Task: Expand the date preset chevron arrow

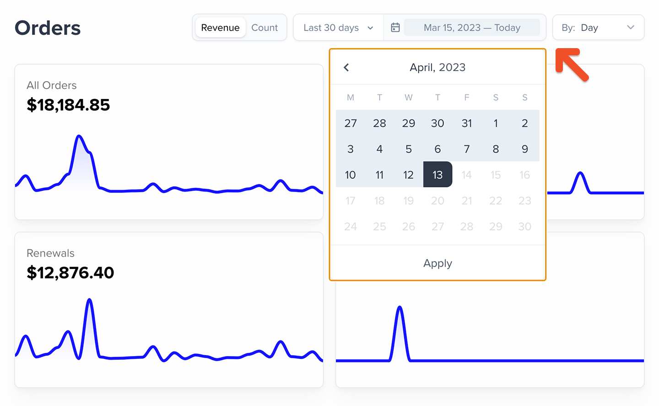Action: point(370,27)
